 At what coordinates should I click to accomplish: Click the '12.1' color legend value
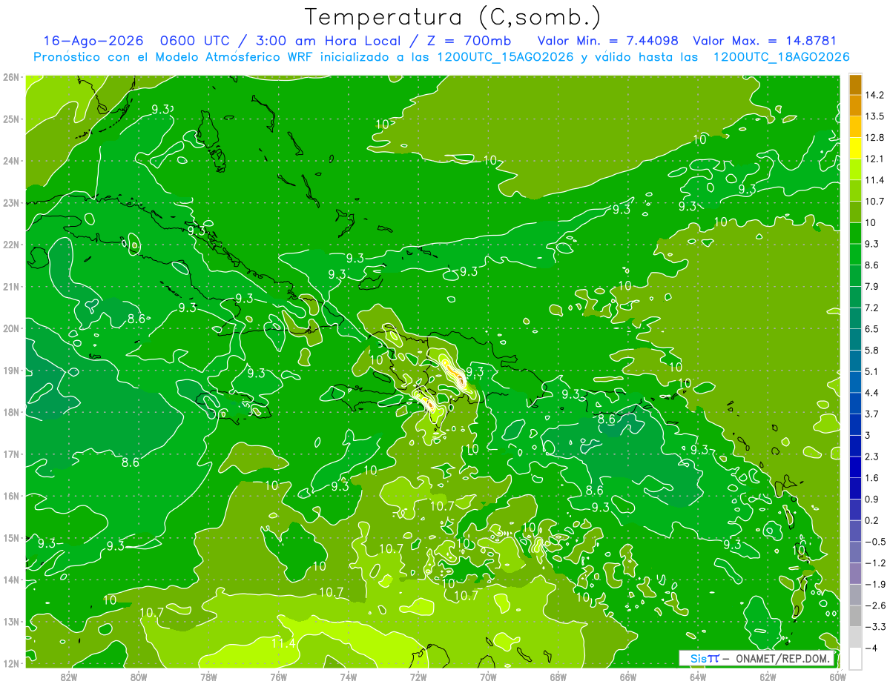874,159
